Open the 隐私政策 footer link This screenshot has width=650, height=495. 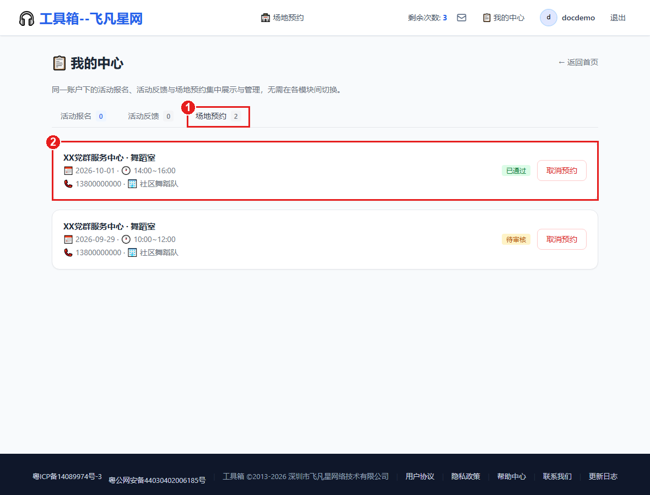tap(465, 476)
